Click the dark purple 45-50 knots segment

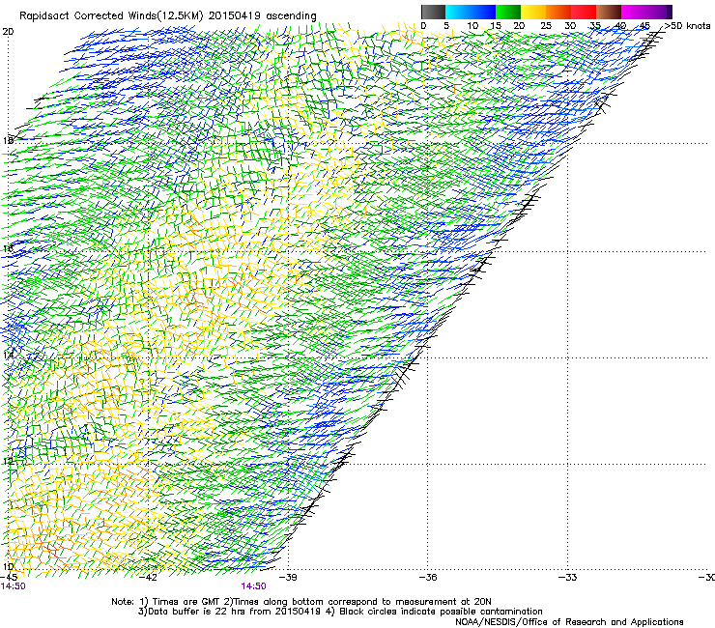click(x=659, y=12)
